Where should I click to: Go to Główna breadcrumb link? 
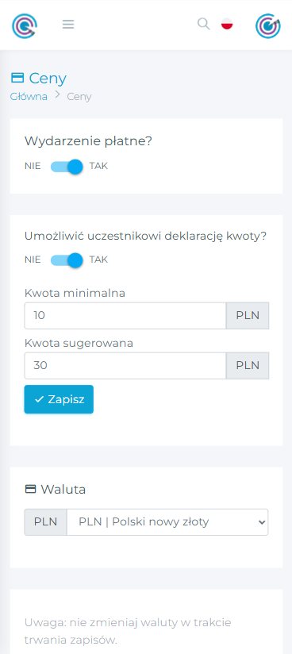(29, 96)
